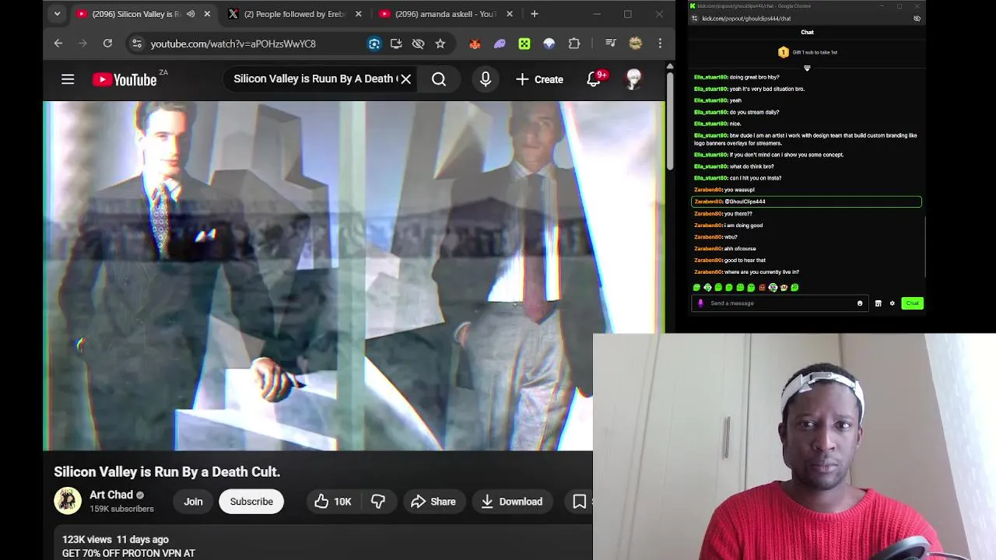Select the first green emote in quick emotes
The width and height of the screenshot is (996, 560).
(696, 288)
